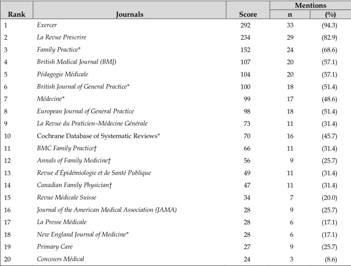351x266 pixels.
Task: Click the percentage (94.3)
Action: coord(330,25)
